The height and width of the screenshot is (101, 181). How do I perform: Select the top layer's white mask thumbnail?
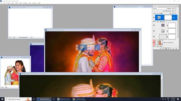pos(168,17)
